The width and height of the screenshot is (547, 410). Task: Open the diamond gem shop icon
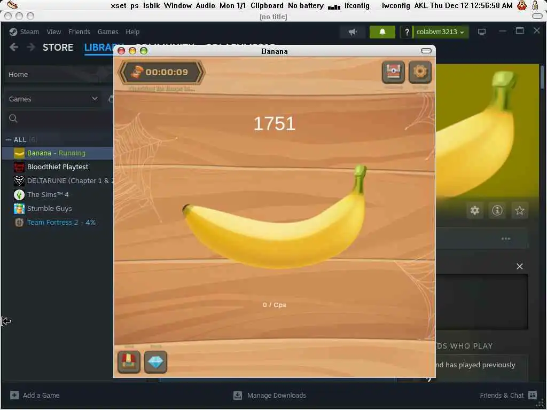coord(155,361)
